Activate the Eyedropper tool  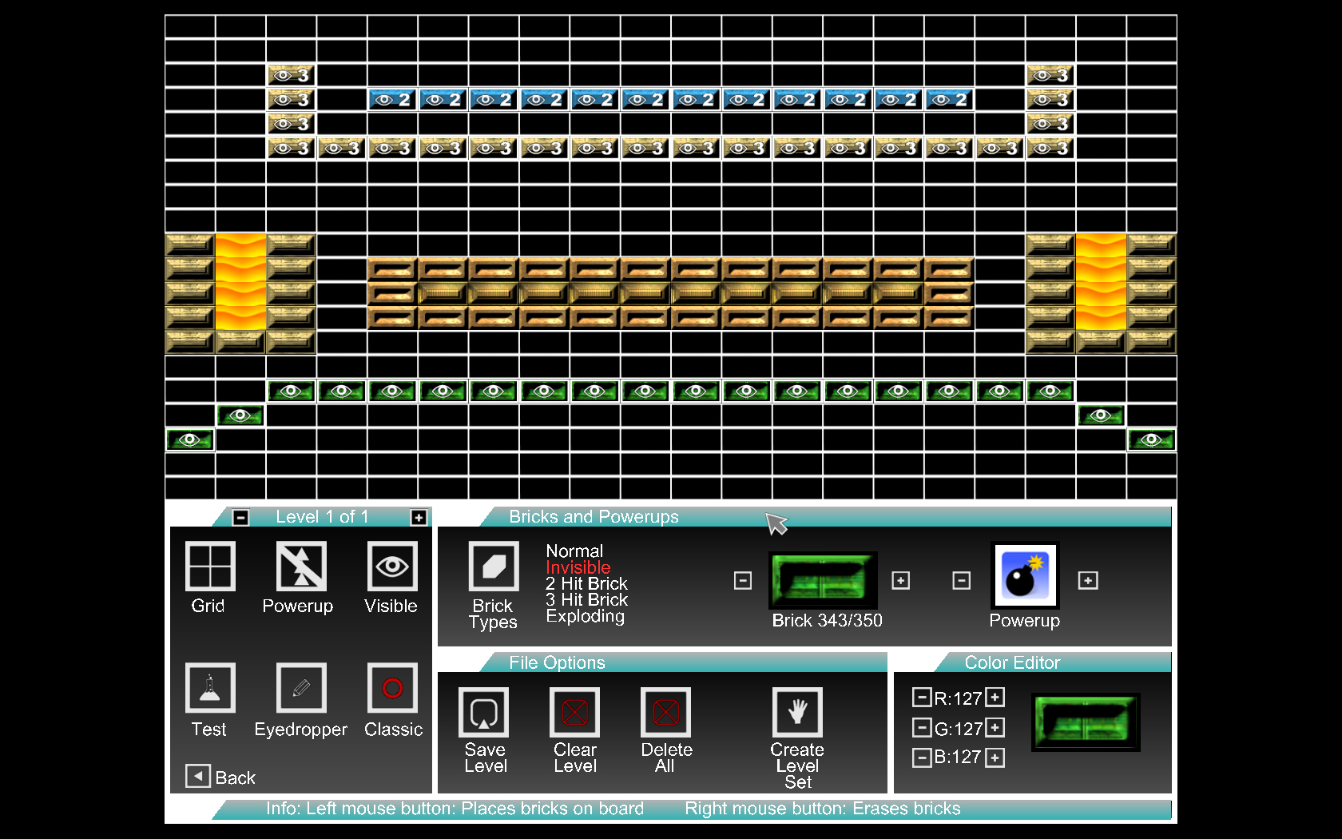point(301,688)
